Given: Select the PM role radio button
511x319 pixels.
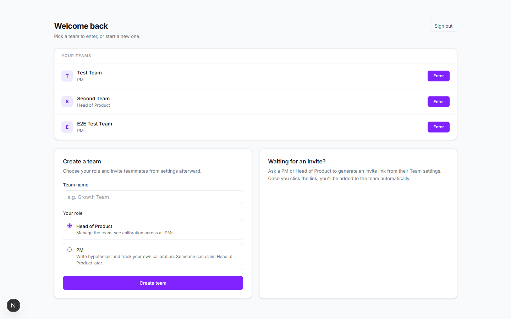Looking at the screenshot, I should [x=70, y=250].
